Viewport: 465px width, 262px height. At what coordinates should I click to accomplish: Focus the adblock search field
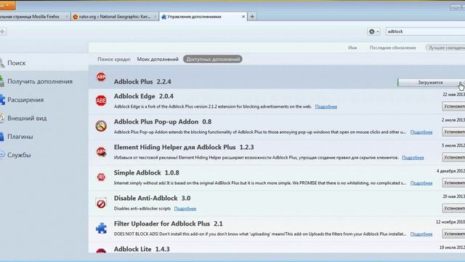[425, 31]
